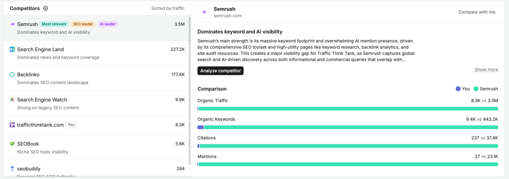Click the Backlinko circle logo icon

coord(12,75)
